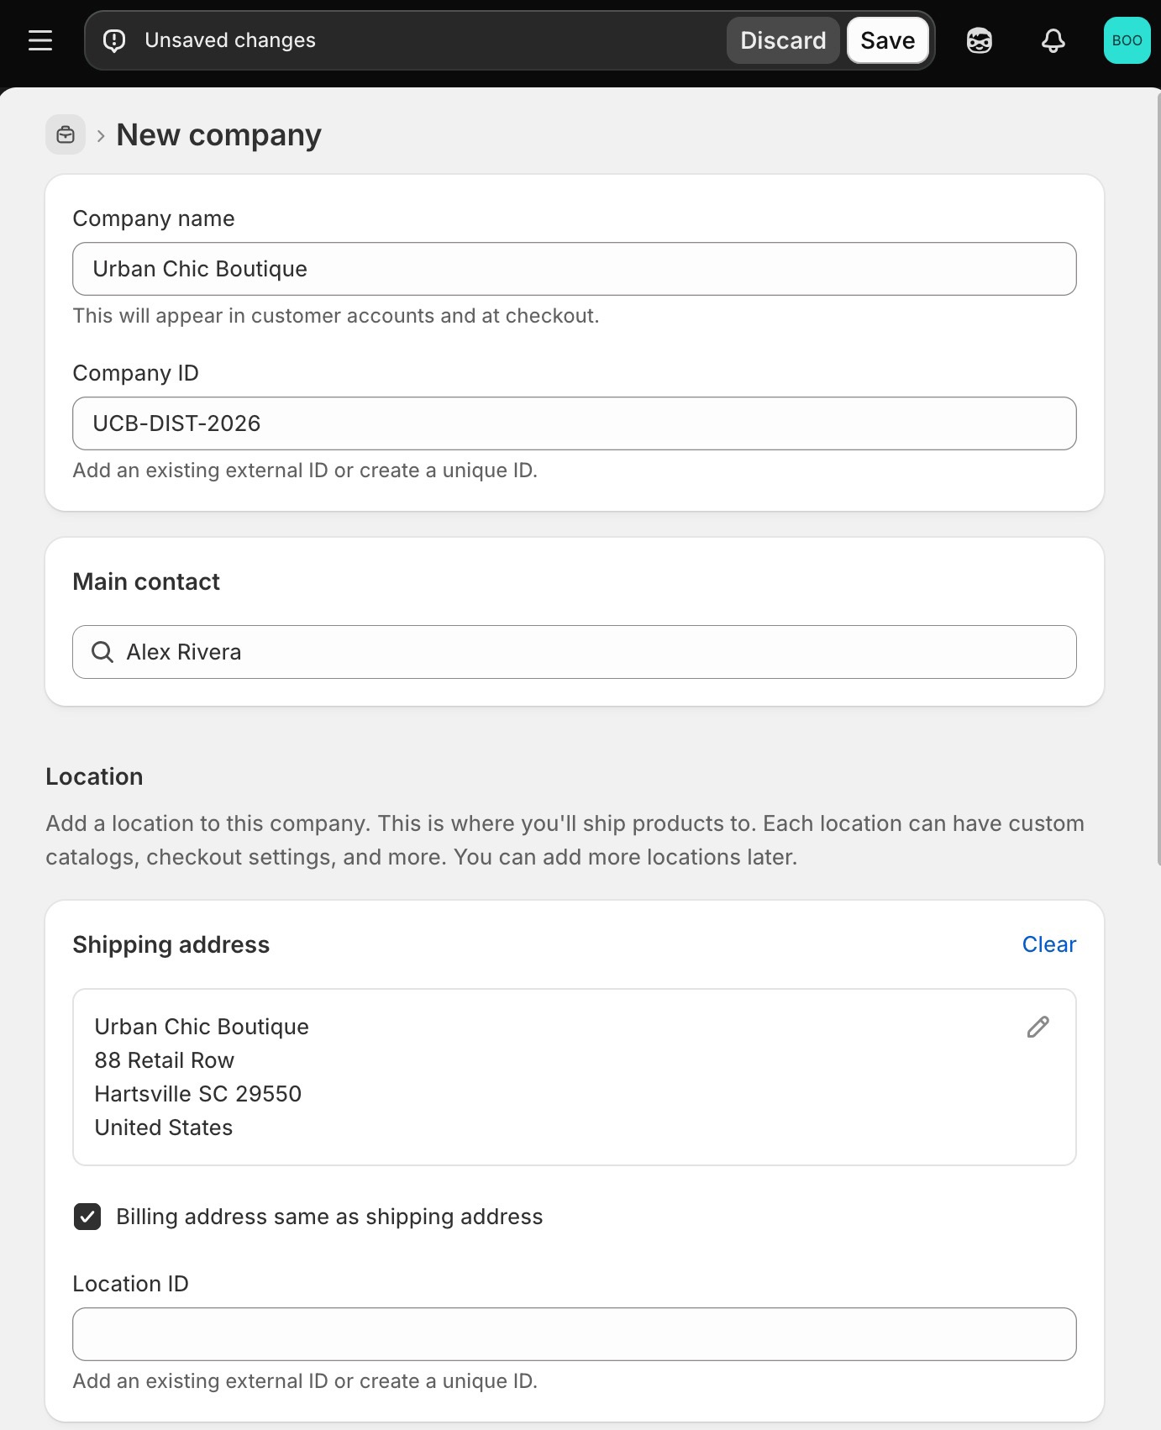Click the 'Company ID' label
The image size is (1161, 1430).
tap(136, 373)
